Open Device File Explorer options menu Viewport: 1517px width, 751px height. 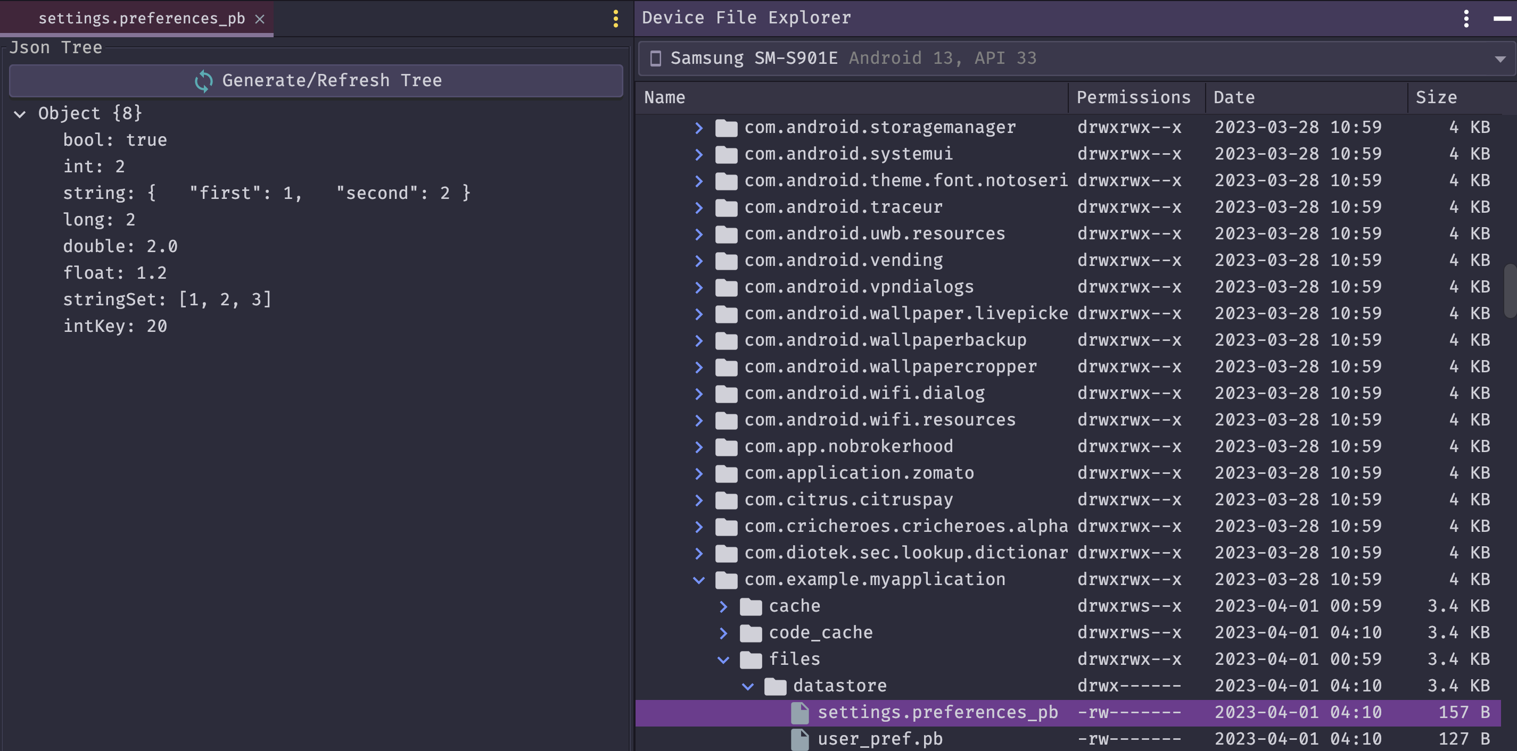pos(1466,19)
